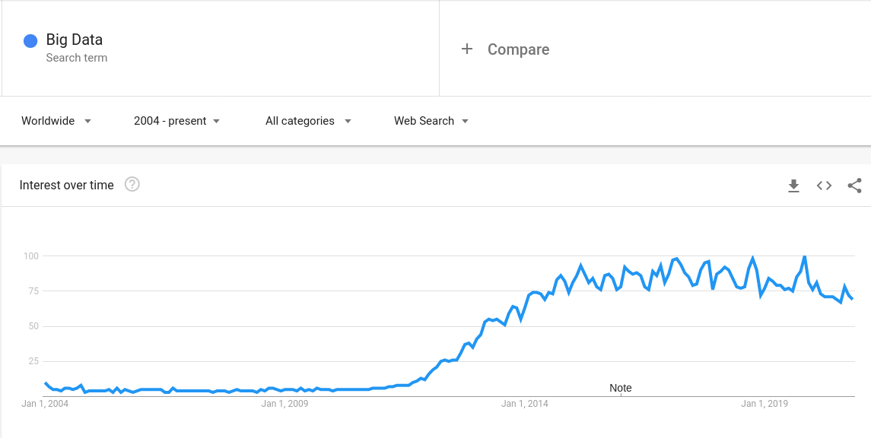871x438 pixels.
Task: Click the blue Big Data color dot
Action: (30, 41)
